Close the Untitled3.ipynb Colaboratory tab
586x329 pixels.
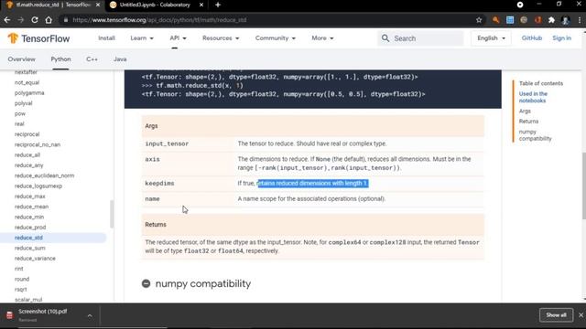tap(201, 5)
